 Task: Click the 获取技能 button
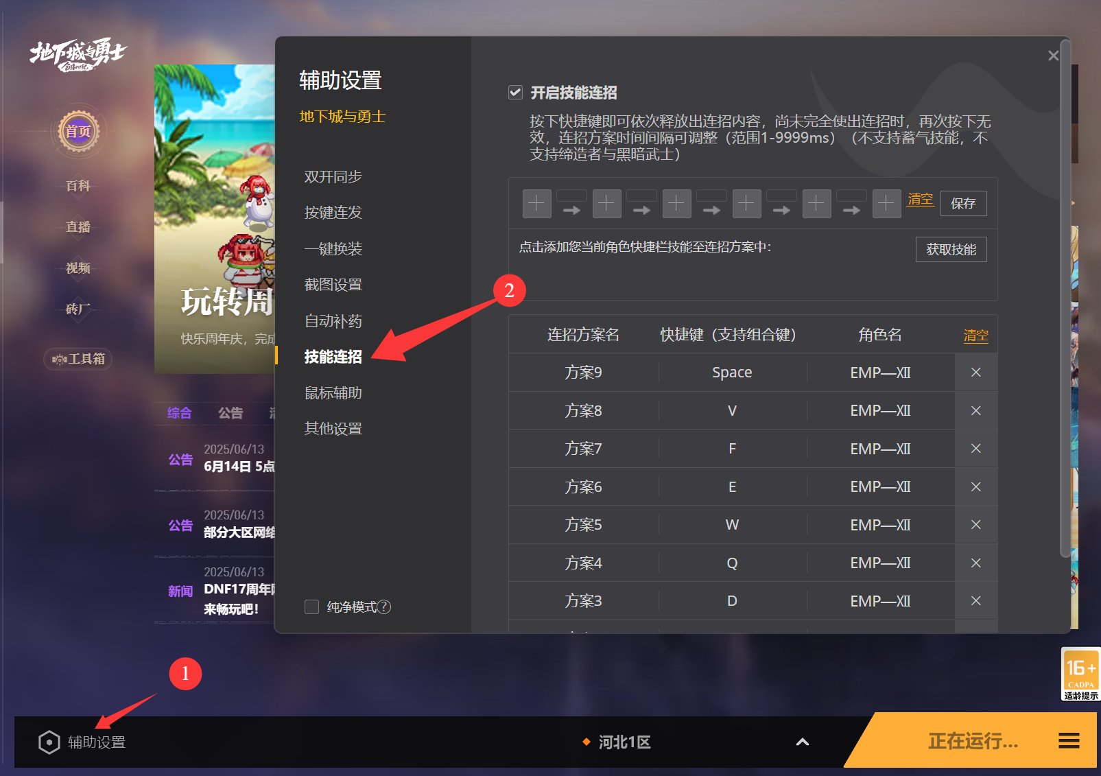coord(951,250)
